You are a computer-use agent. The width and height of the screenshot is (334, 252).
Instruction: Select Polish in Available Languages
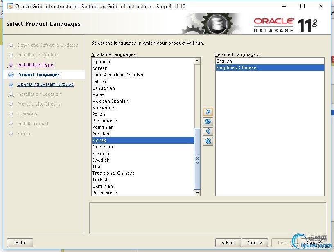[143, 114]
